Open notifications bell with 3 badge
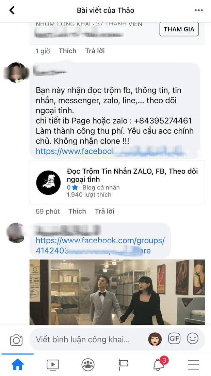This screenshot has width=211, height=376. pos(159,364)
